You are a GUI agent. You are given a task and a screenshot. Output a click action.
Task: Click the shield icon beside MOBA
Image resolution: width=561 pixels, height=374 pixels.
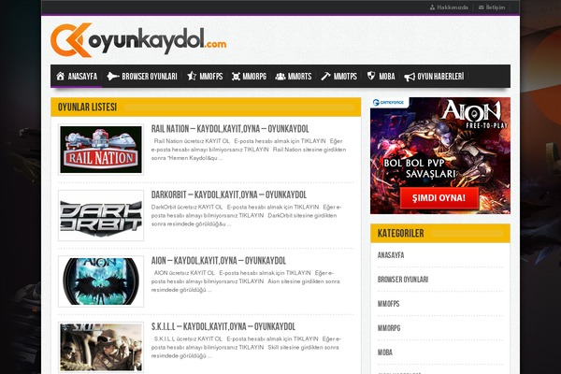coord(371,76)
